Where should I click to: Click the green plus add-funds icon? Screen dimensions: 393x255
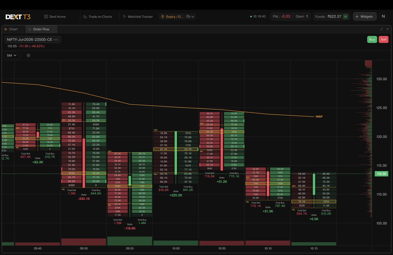click(345, 16)
